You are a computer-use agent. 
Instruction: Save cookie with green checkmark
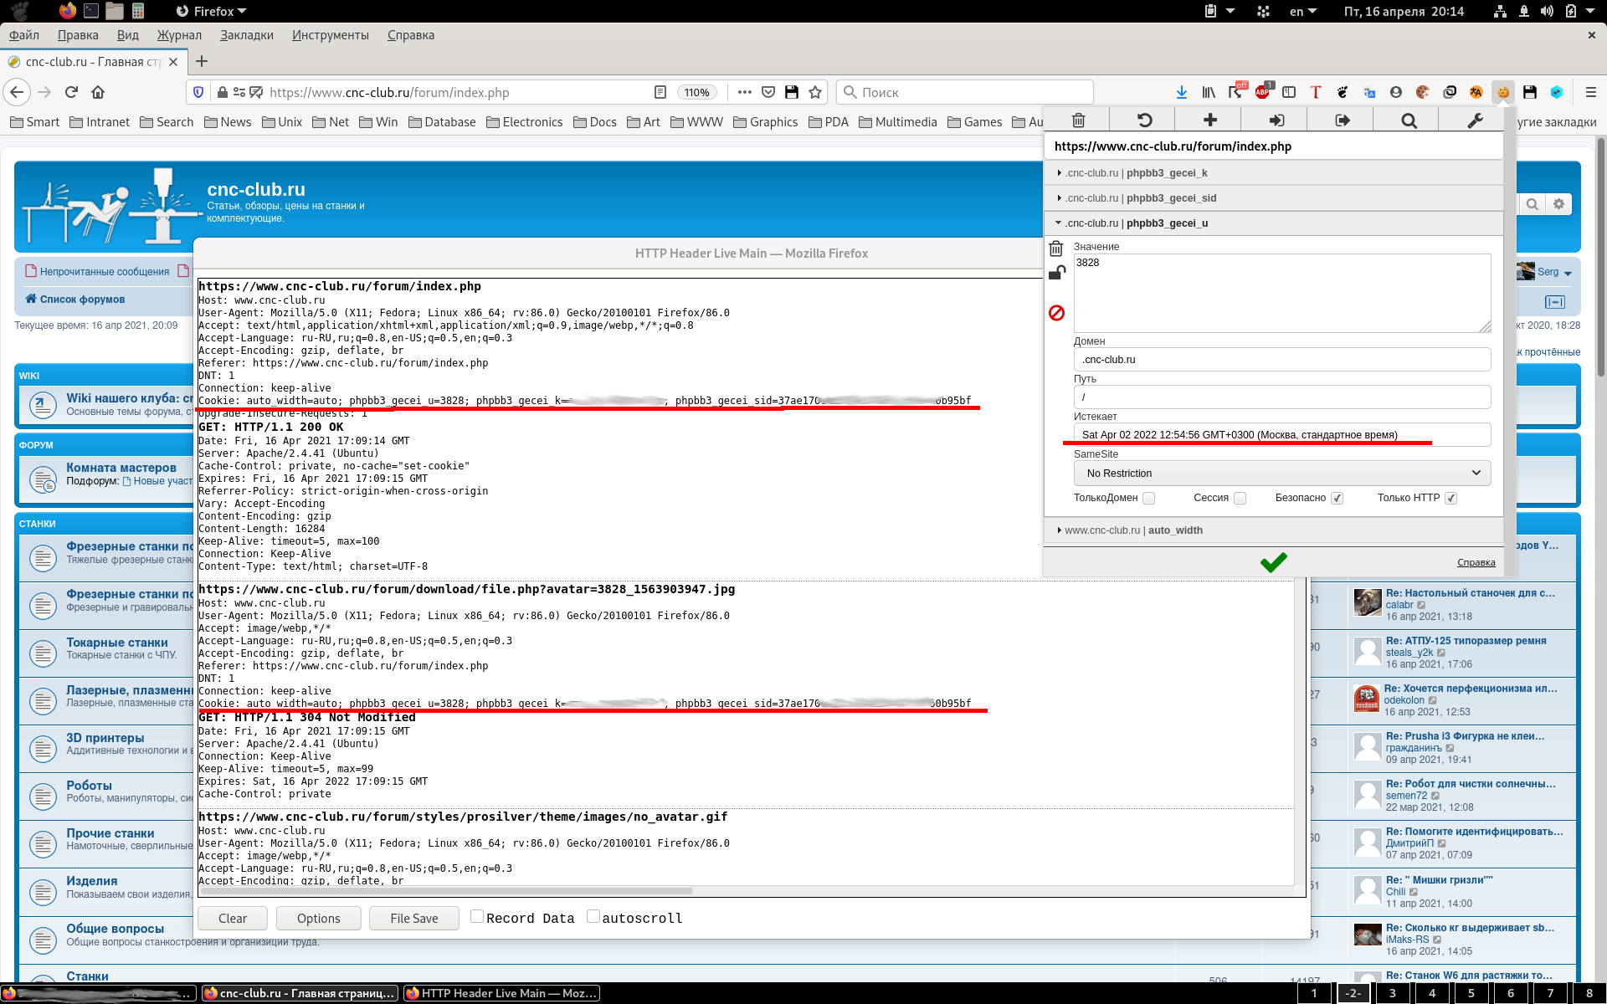[x=1273, y=562]
